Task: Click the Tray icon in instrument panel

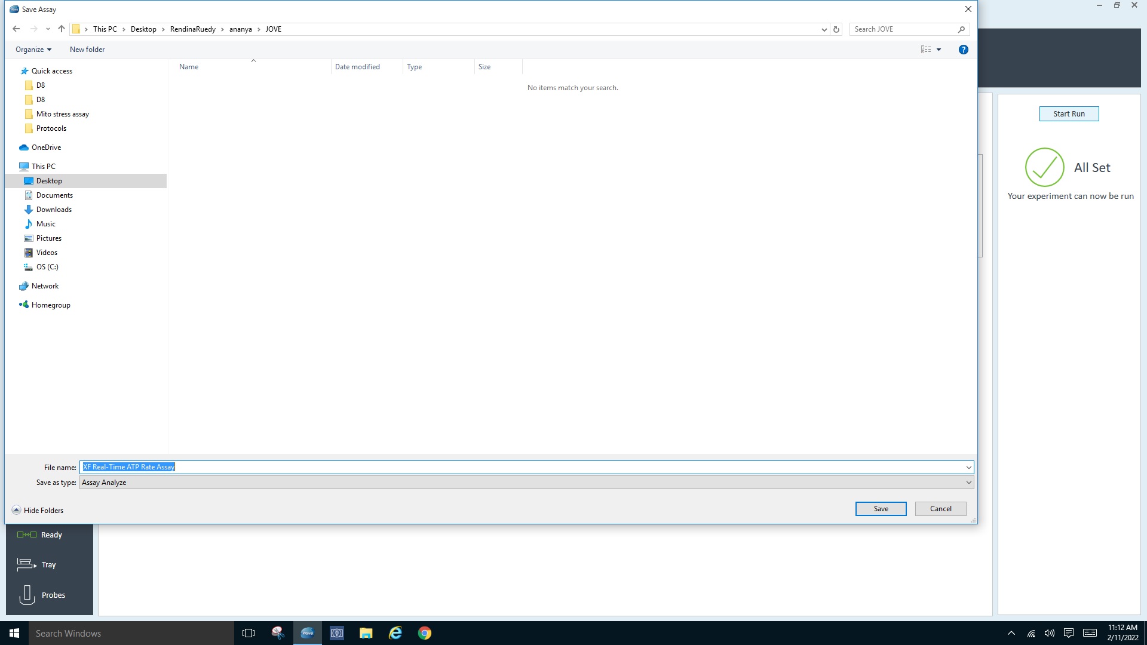Action: (x=26, y=564)
